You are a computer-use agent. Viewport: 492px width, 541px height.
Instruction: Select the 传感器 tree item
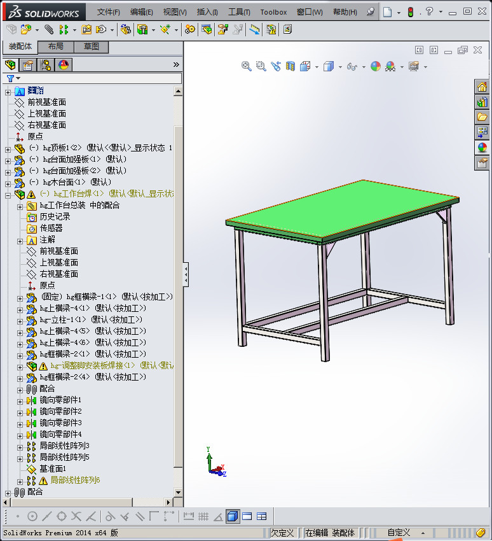coord(51,228)
